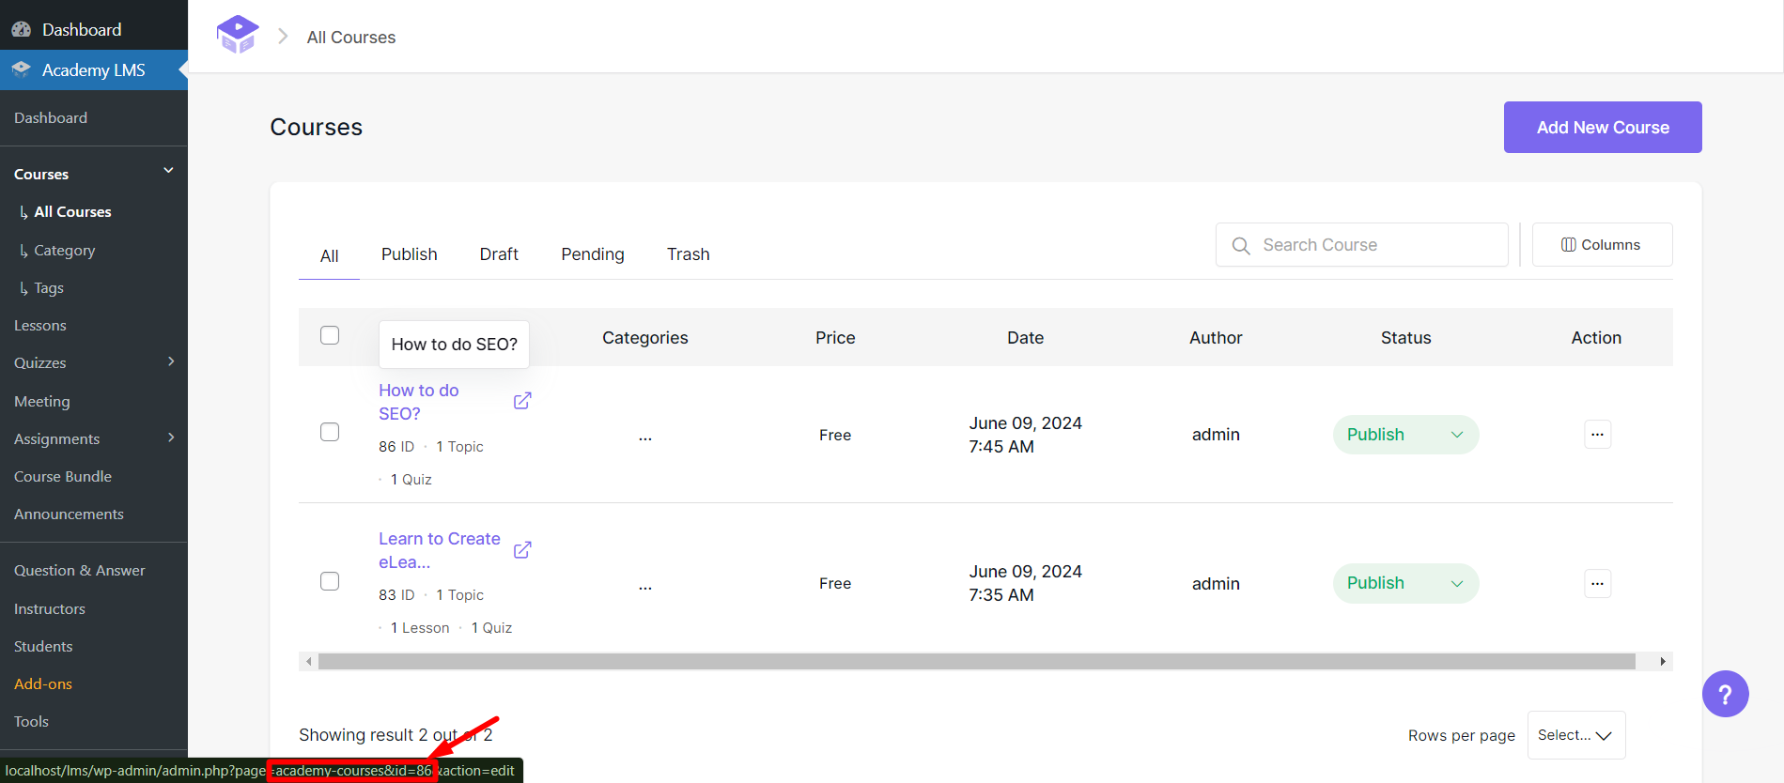Click the Add New Course button
This screenshot has height=783, width=1784.
tap(1602, 128)
